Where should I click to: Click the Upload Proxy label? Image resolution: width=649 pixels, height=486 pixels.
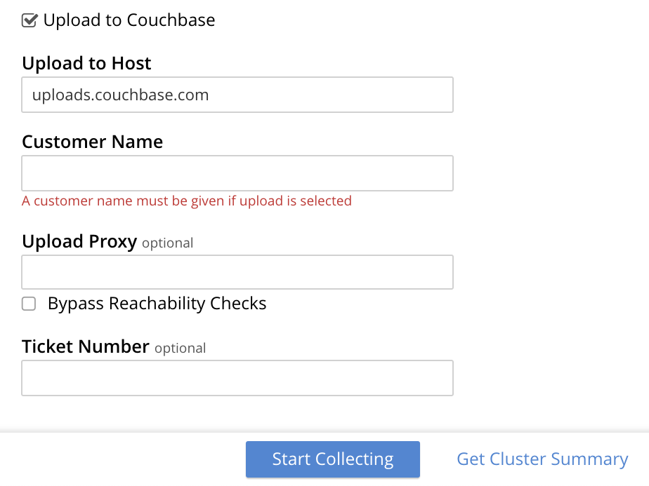pos(79,241)
